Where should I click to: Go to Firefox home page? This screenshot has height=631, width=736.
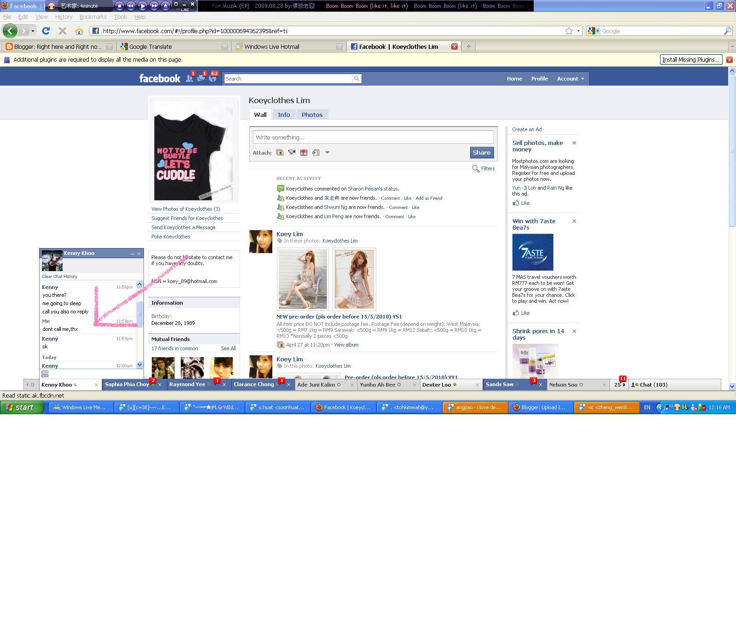79,31
